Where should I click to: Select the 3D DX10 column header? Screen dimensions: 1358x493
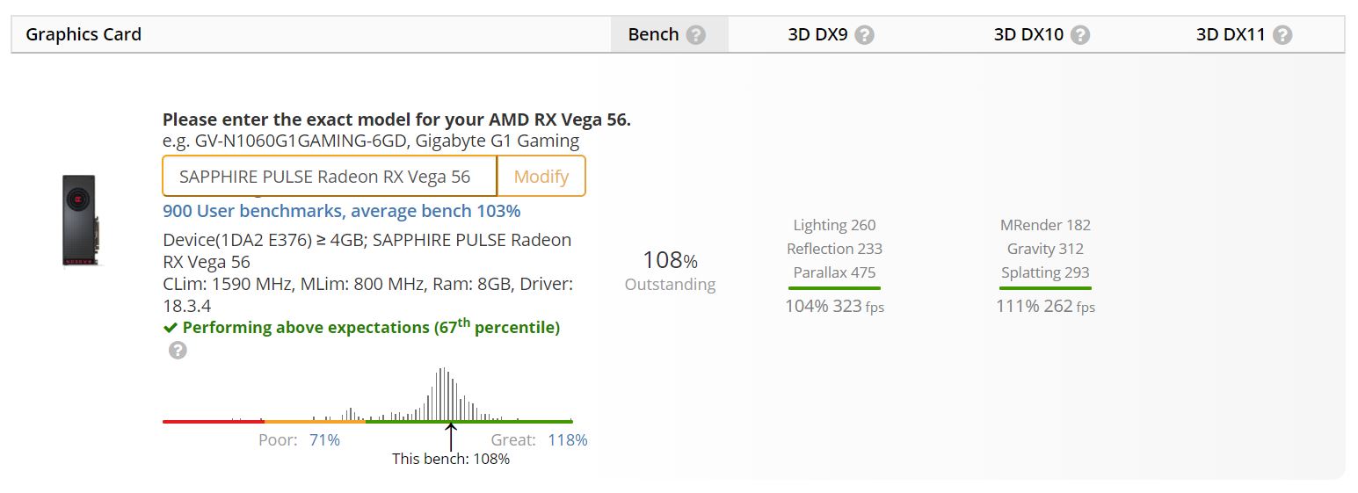[x=1028, y=35]
